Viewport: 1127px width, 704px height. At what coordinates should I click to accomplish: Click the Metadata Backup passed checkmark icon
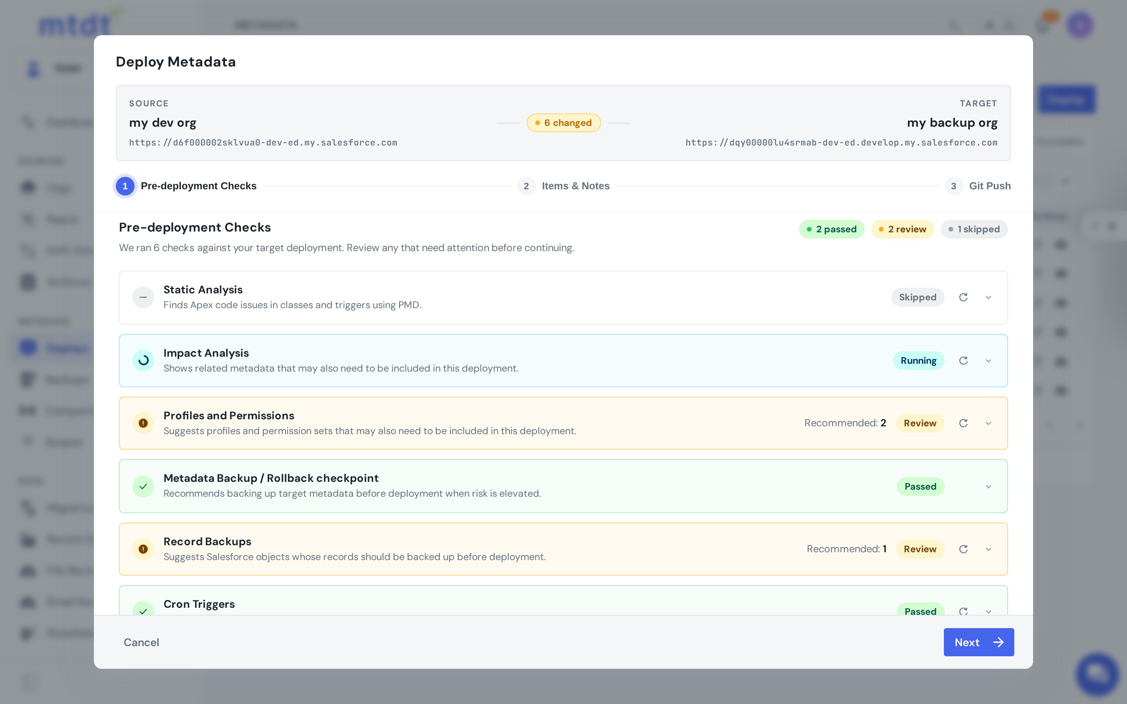[143, 486]
